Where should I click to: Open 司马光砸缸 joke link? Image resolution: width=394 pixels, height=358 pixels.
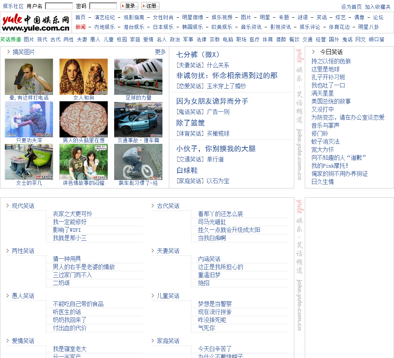(x=212, y=222)
